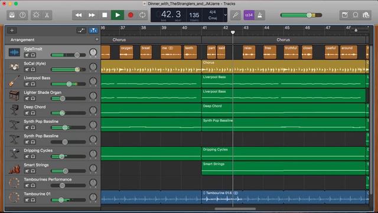Solo the Tambourine 01 track
378x213 pixels.
(33, 200)
